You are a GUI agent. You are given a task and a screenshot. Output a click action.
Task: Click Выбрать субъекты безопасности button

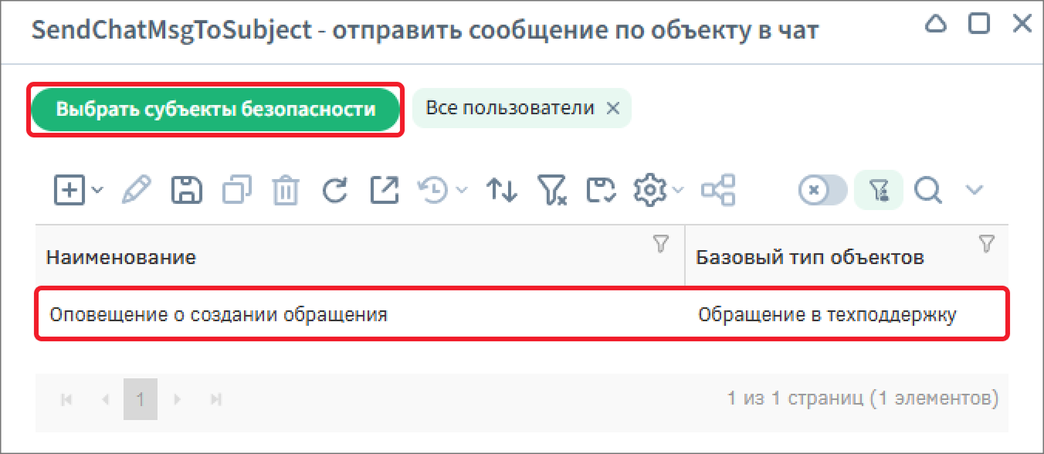click(215, 110)
